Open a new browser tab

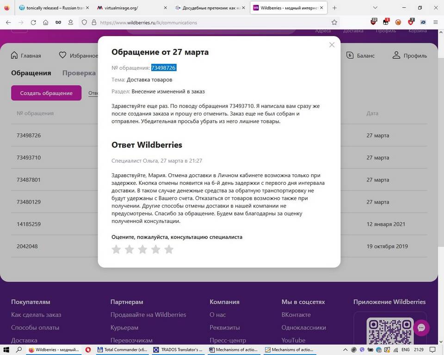coord(334,8)
